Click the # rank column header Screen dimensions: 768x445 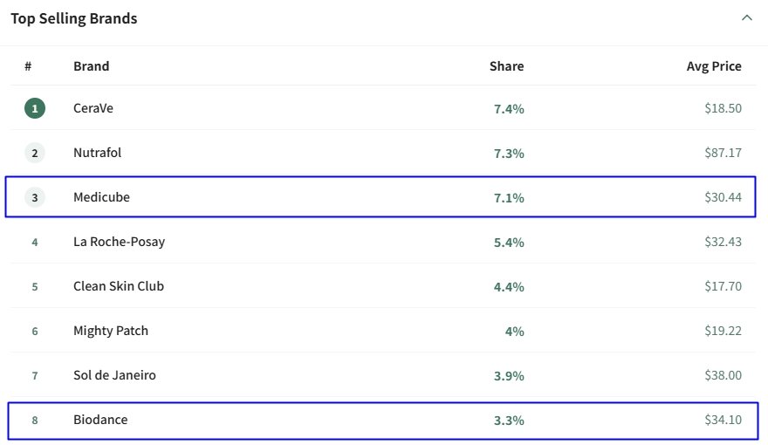[28, 66]
